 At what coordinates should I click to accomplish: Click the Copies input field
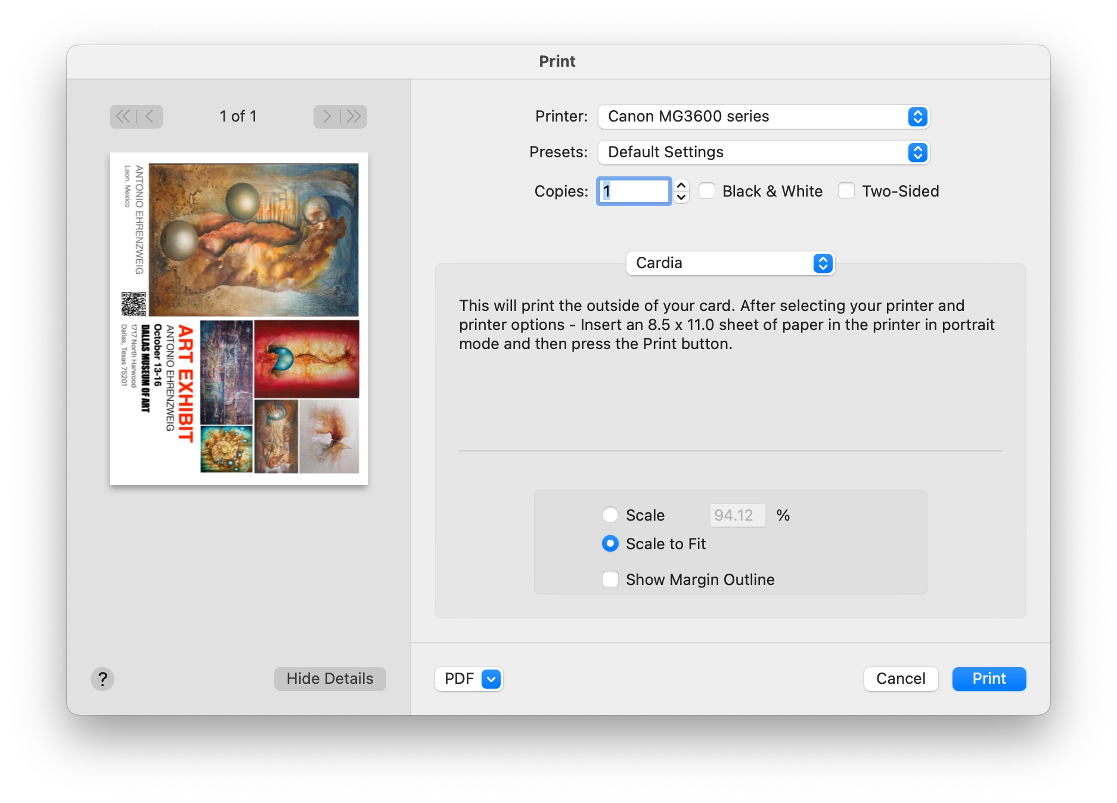pyautogui.click(x=634, y=191)
